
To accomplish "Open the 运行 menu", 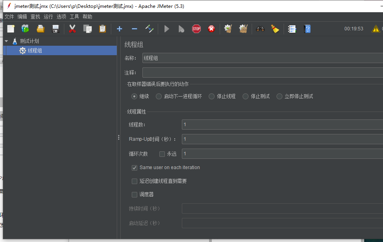I will 48,17.
